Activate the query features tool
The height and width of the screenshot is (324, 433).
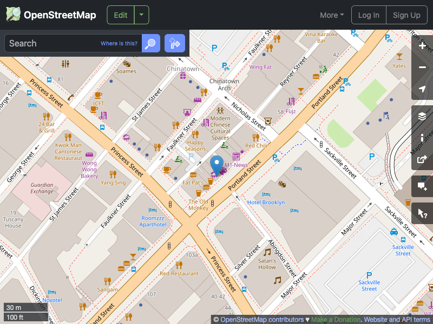click(422, 213)
